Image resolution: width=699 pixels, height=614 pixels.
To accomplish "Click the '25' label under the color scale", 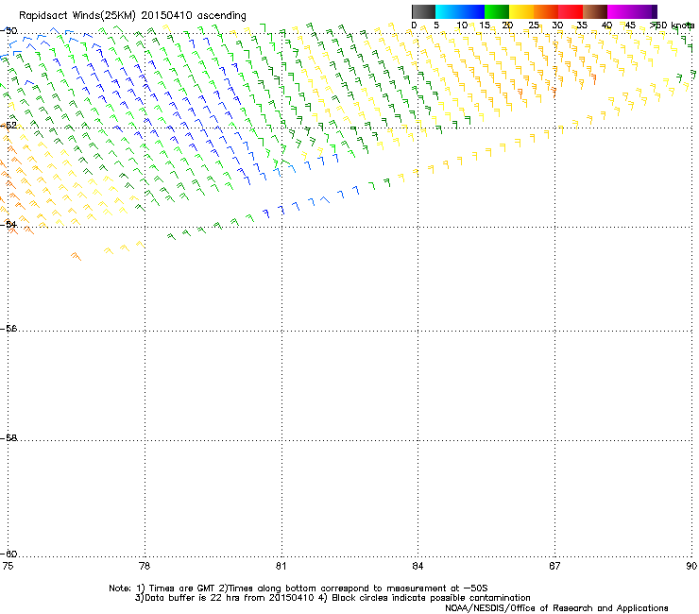I will point(534,26).
